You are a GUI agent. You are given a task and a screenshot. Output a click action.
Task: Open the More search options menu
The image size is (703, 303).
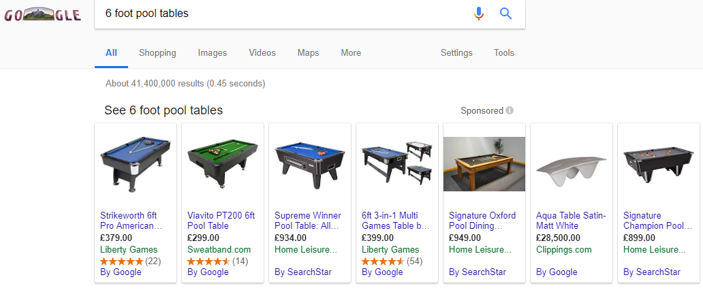(351, 53)
